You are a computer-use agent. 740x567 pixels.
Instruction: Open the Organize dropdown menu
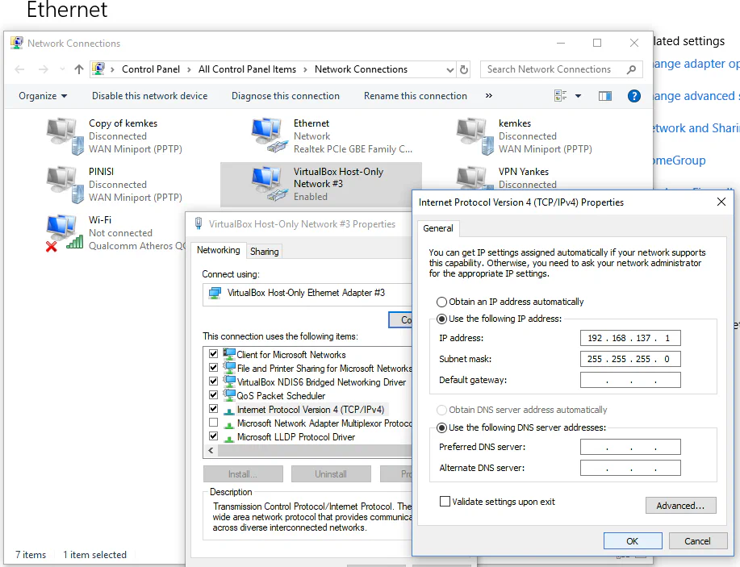pyautogui.click(x=43, y=96)
